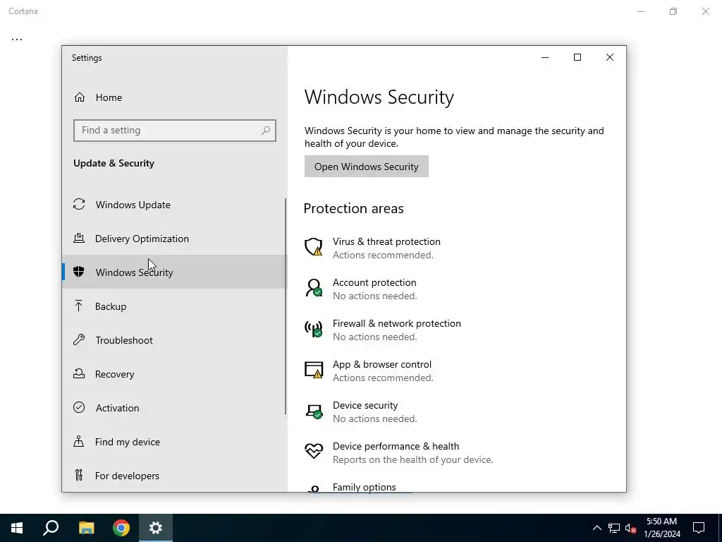Open File Explorer from the taskbar
Viewport: 722px width, 542px height.
click(x=86, y=528)
